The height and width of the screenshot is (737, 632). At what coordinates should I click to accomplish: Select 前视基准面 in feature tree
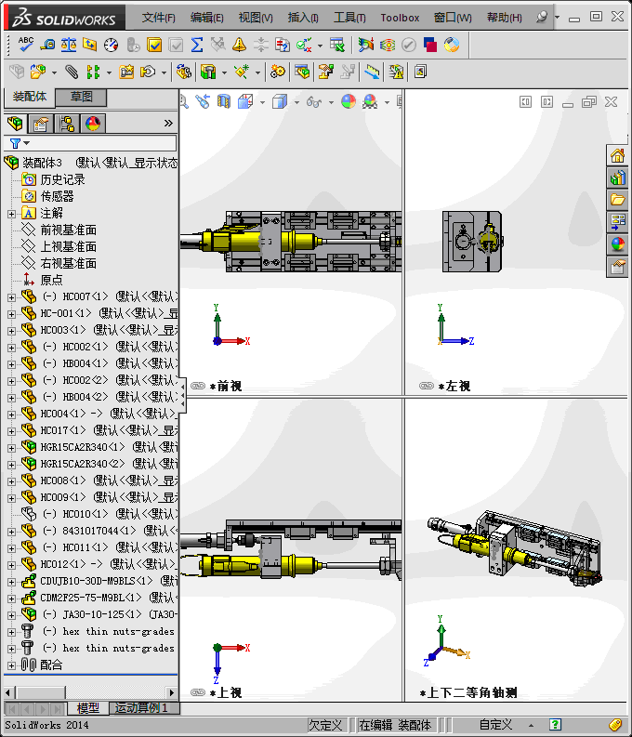click(68, 230)
